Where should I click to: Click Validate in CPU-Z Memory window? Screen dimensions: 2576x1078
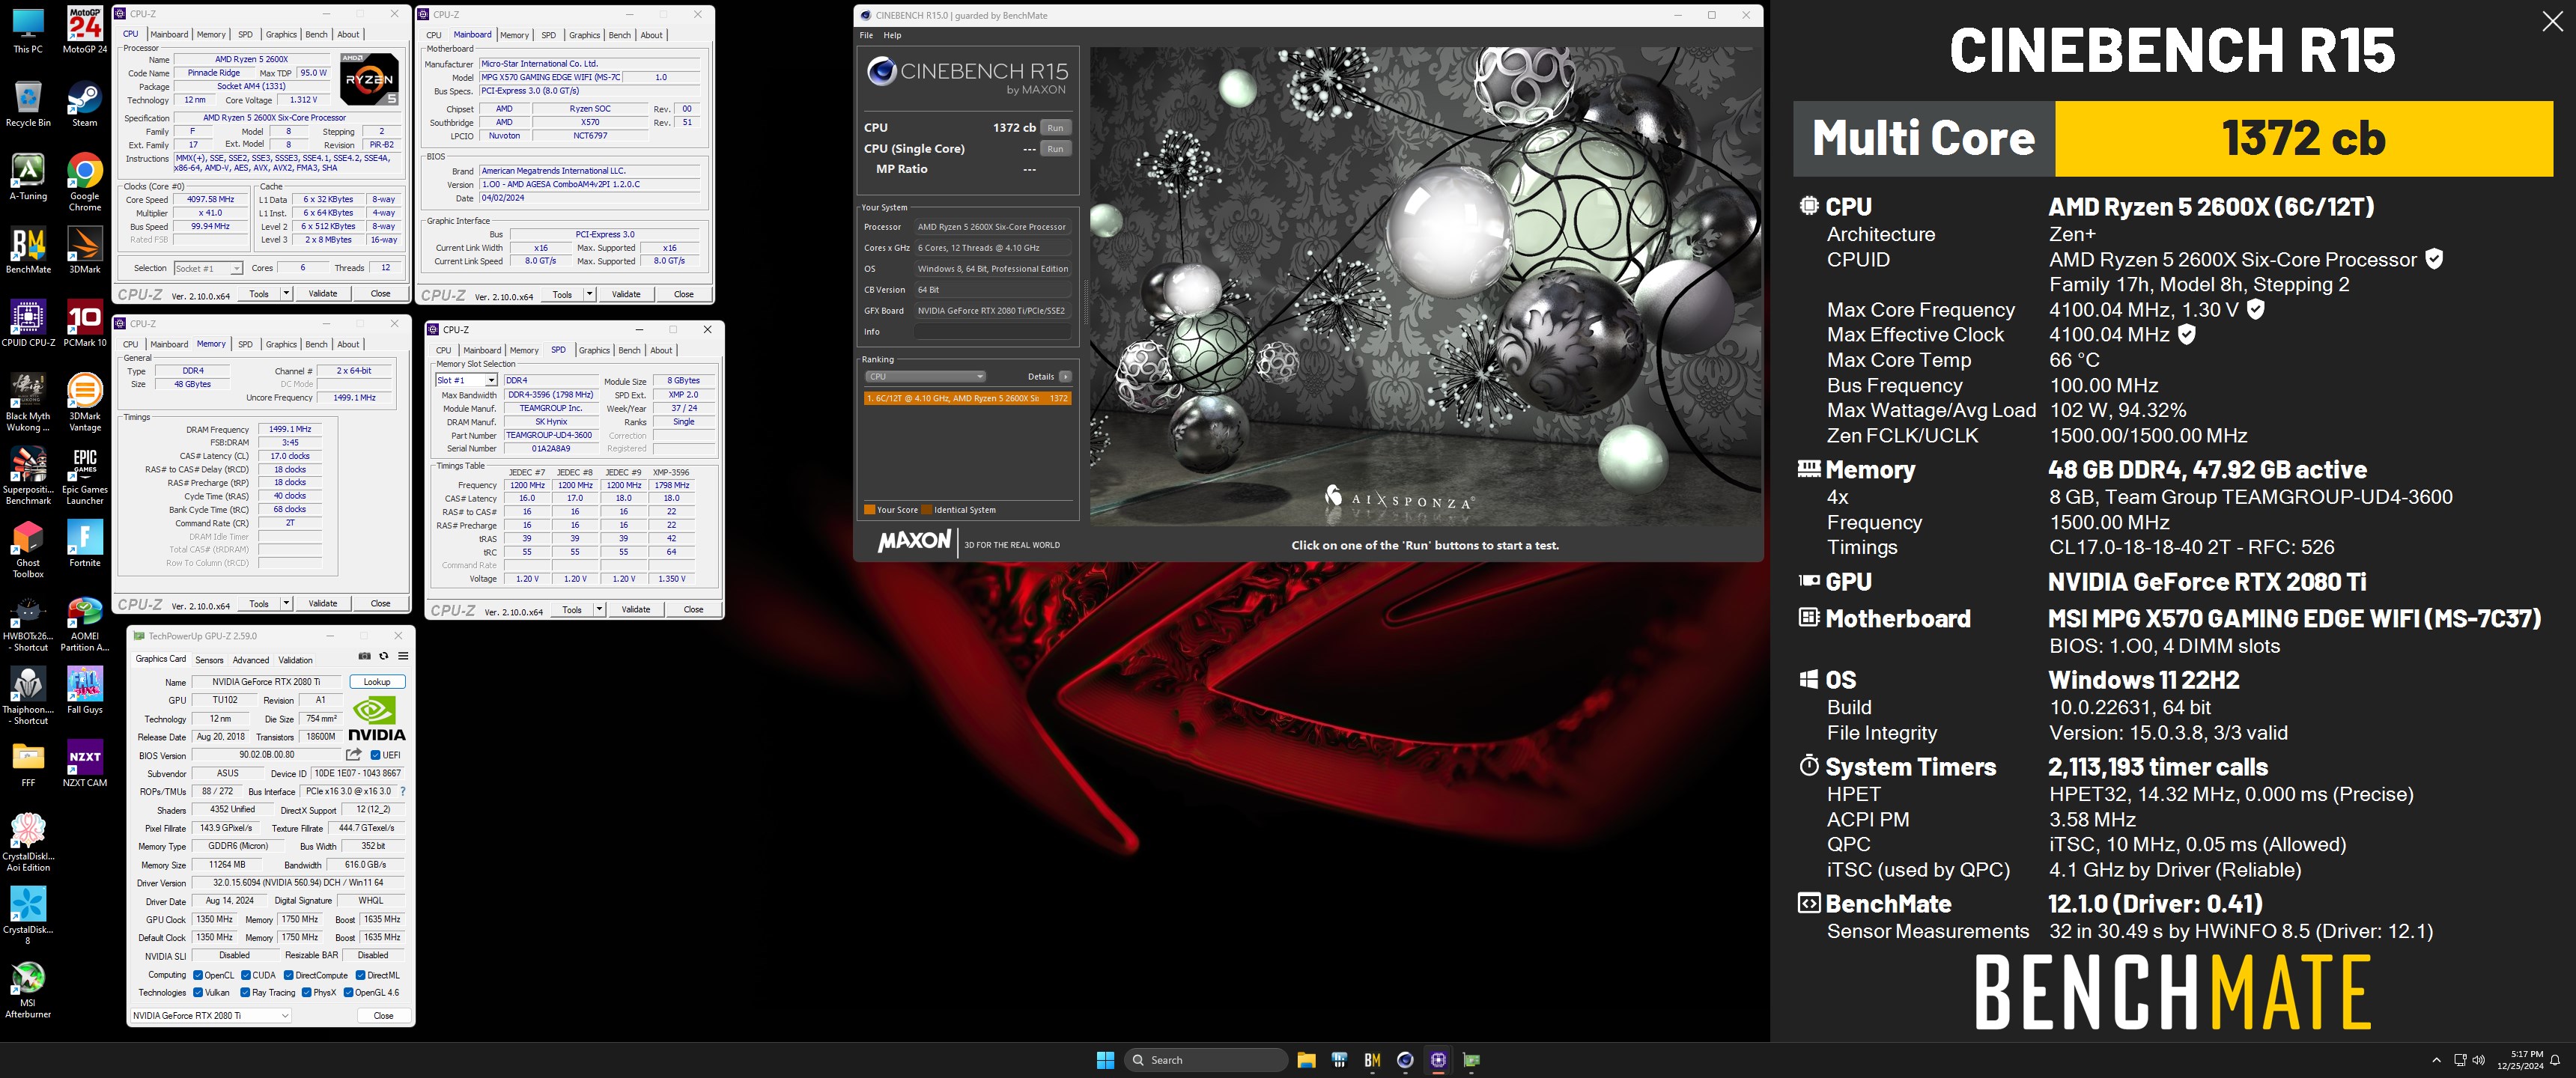click(322, 603)
